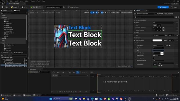Select Progress Bar in the palette

coord(9,29)
